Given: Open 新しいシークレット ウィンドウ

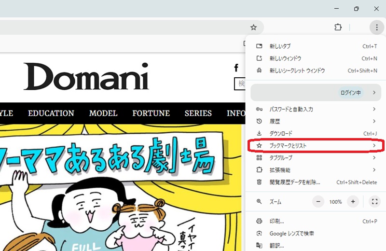Looking at the screenshot, I should click(x=316, y=70).
